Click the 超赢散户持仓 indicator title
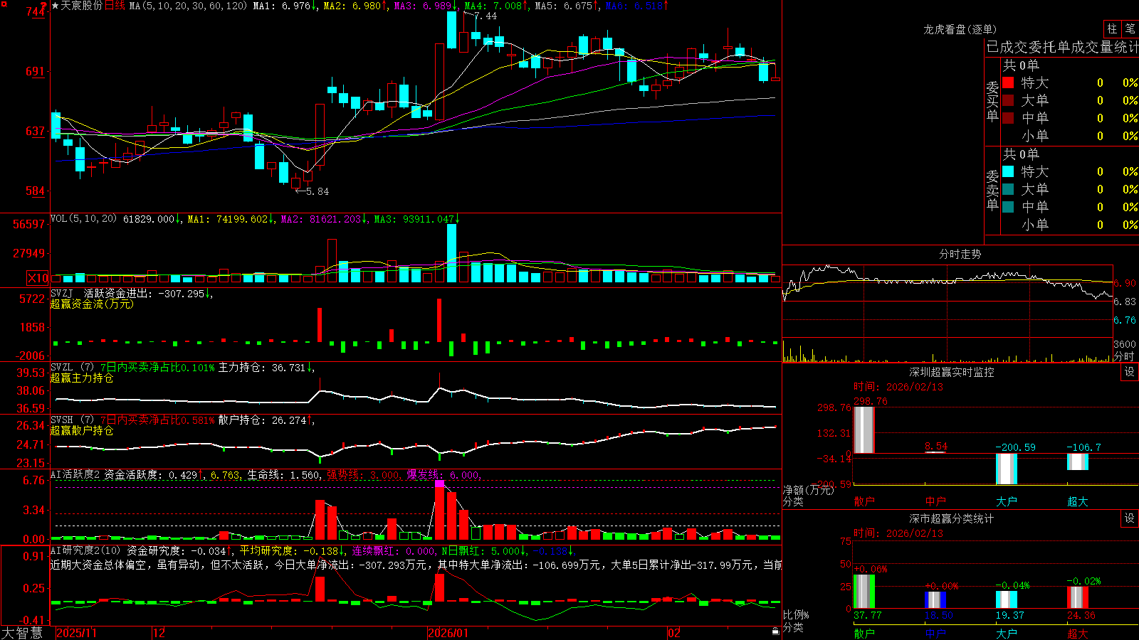The width and height of the screenshot is (1139, 640). pyautogui.click(x=82, y=430)
